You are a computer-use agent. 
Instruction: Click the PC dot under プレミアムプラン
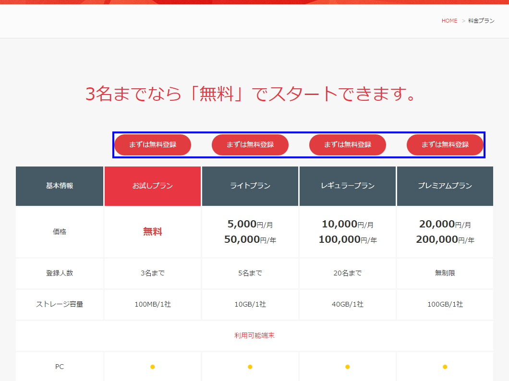pos(445,367)
